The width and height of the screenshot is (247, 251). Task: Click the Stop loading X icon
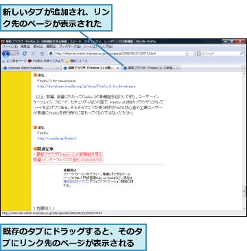coord(33,53)
